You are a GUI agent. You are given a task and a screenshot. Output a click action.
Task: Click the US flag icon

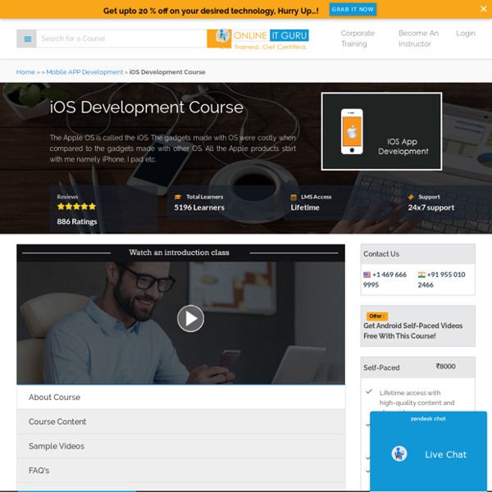[367, 275]
